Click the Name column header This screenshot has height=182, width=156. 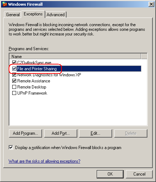click(75, 56)
